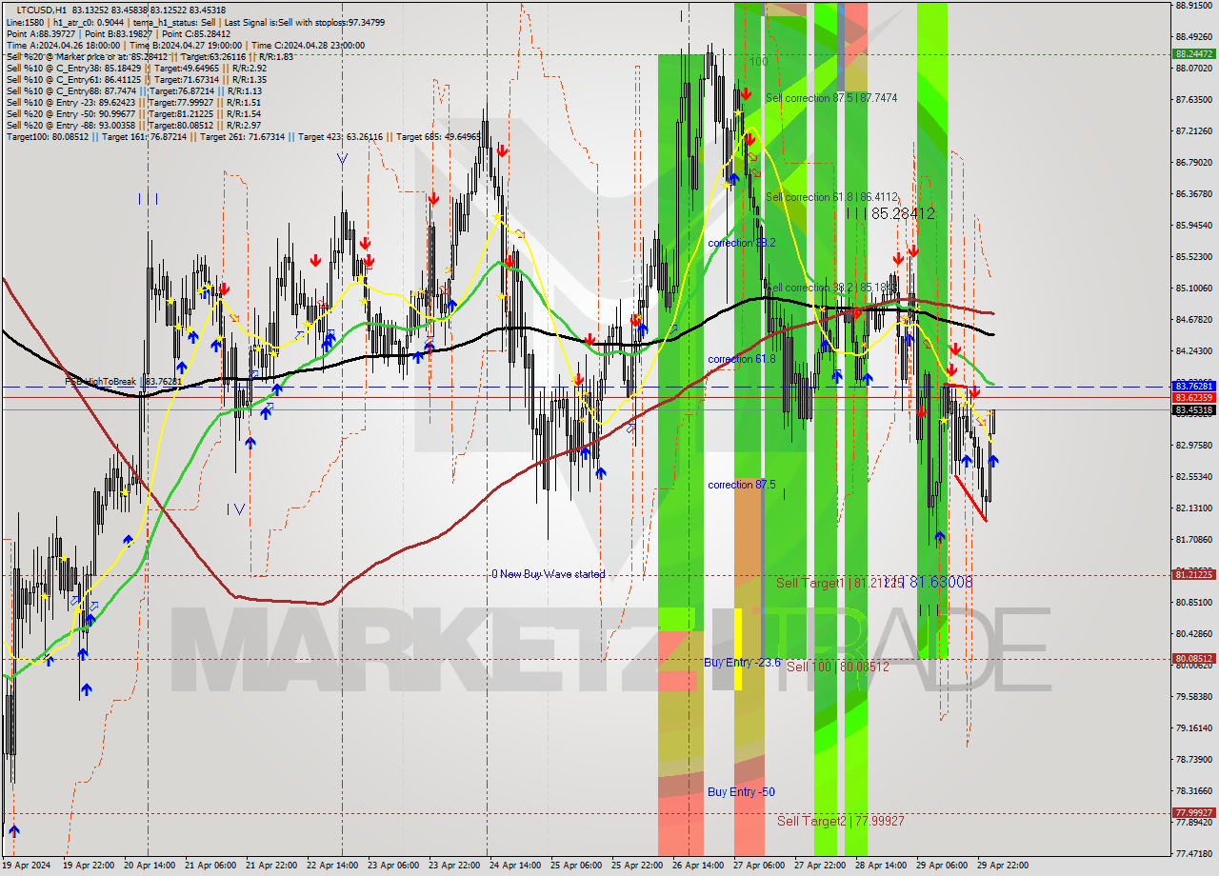The image size is (1219, 876).
Task: Click the red 81.21225 axis price tag
Action: coord(1194,574)
